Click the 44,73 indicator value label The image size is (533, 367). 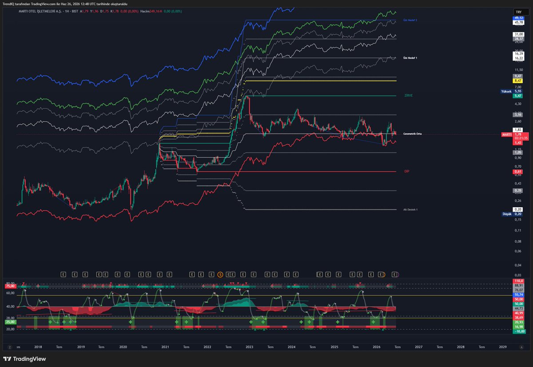click(x=518, y=308)
